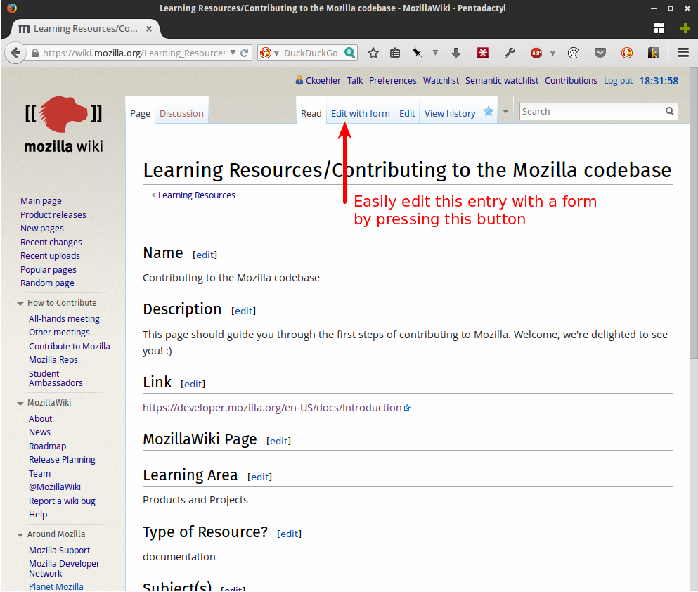Click the edit link next to Name
Screen dimensions: 698x592
tap(205, 255)
